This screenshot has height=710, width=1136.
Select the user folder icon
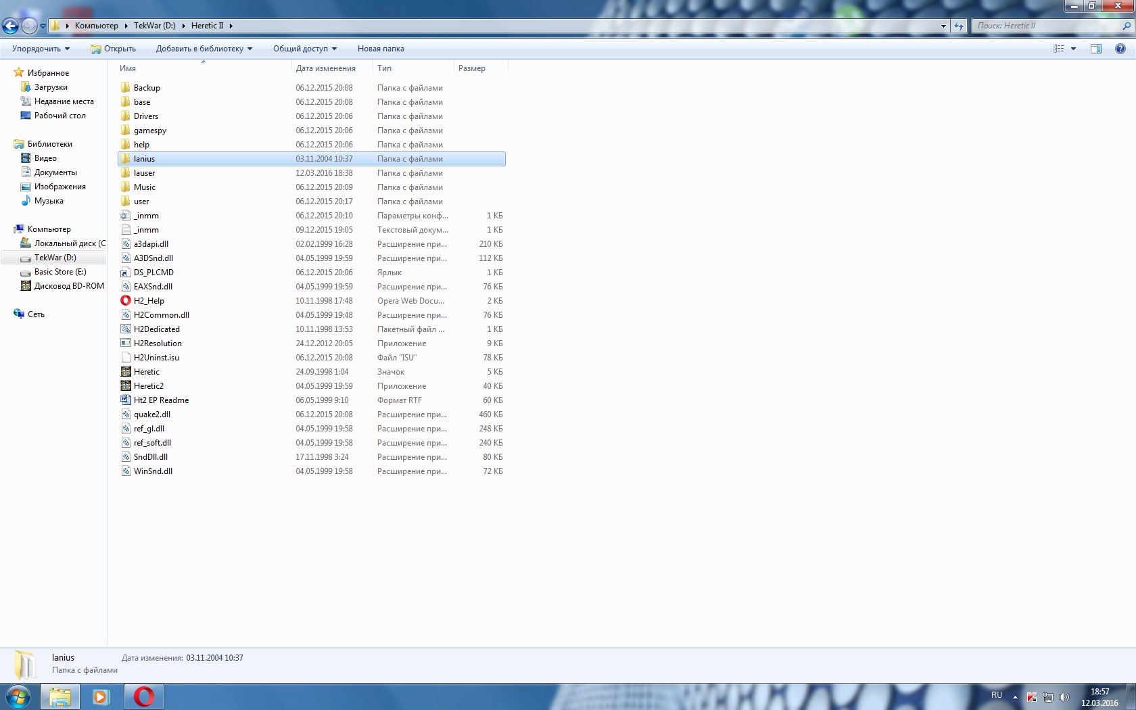pos(126,202)
